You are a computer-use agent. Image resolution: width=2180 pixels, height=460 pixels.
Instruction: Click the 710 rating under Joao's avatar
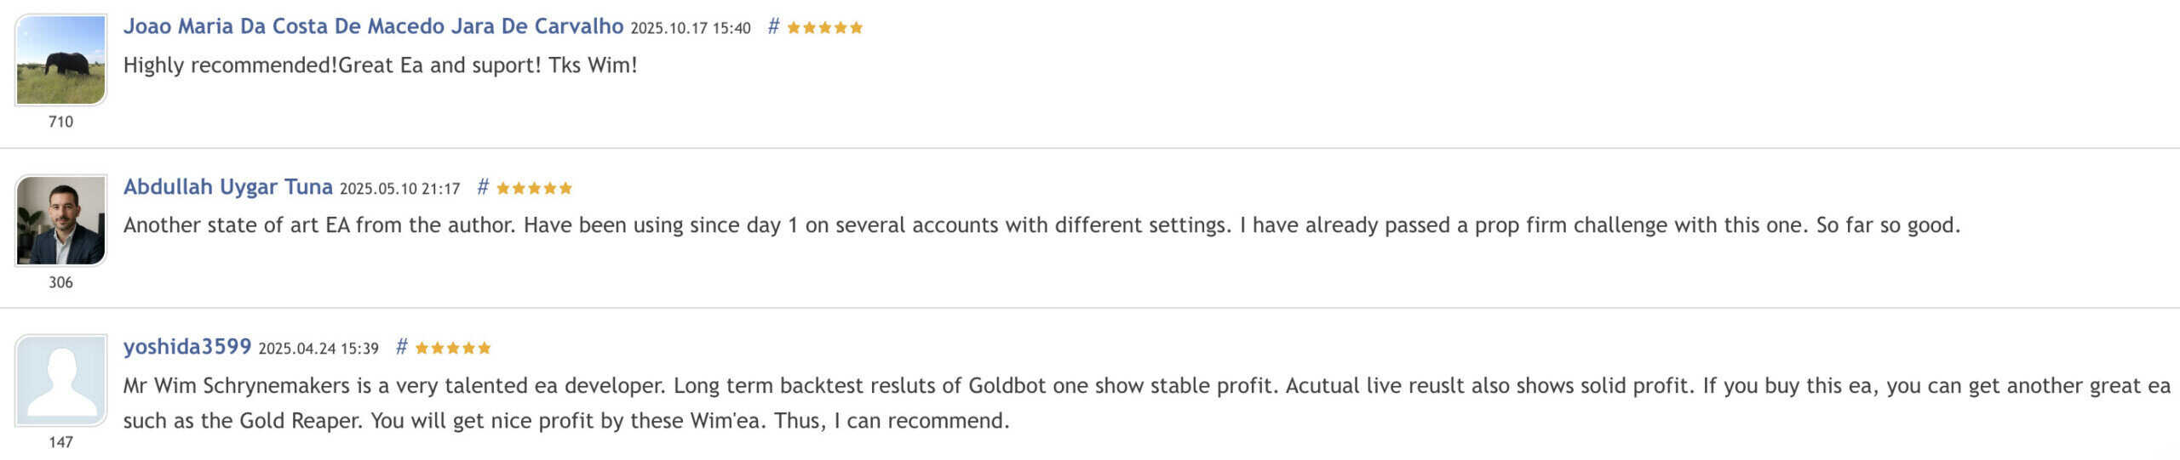point(61,122)
